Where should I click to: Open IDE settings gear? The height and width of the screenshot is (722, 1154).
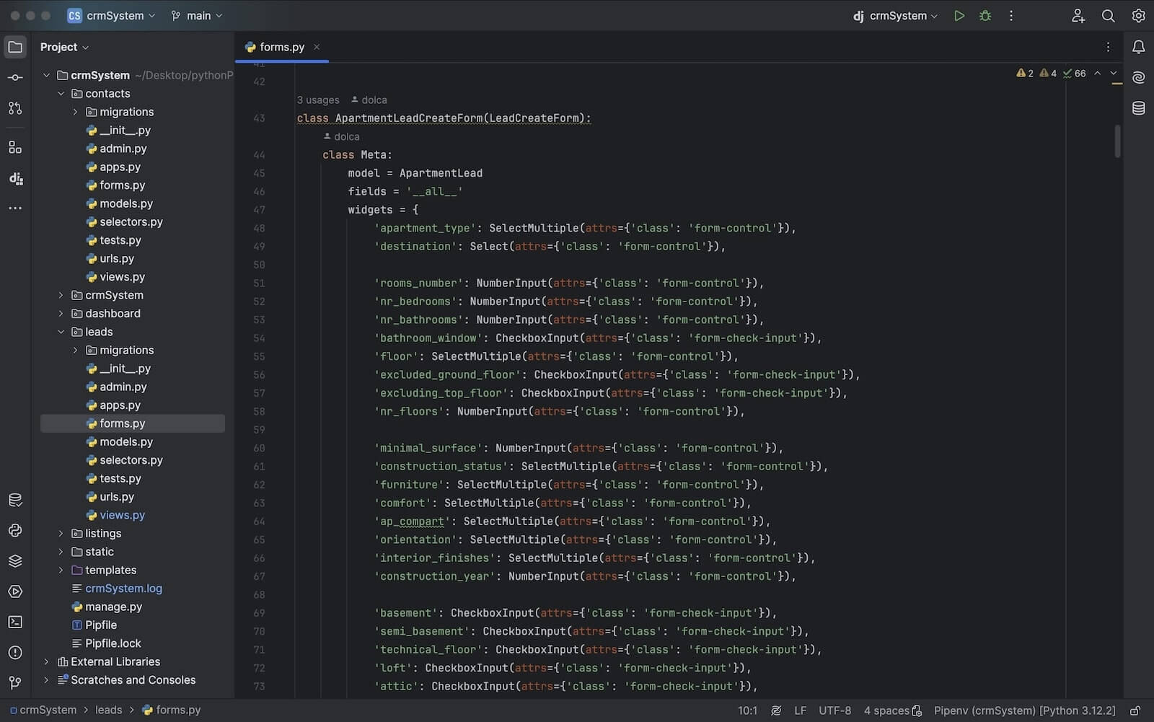tap(1138, 16)
